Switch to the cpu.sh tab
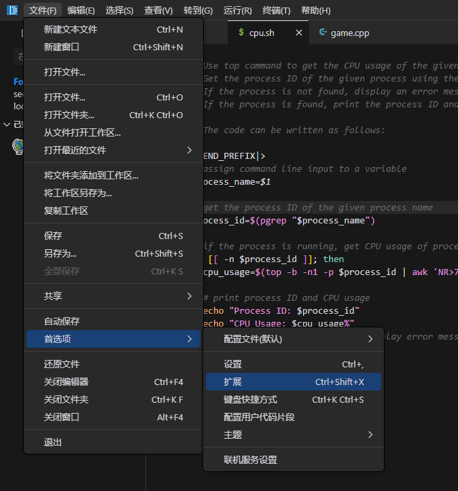This screenshot has width=458, height=491. [268, 33]
